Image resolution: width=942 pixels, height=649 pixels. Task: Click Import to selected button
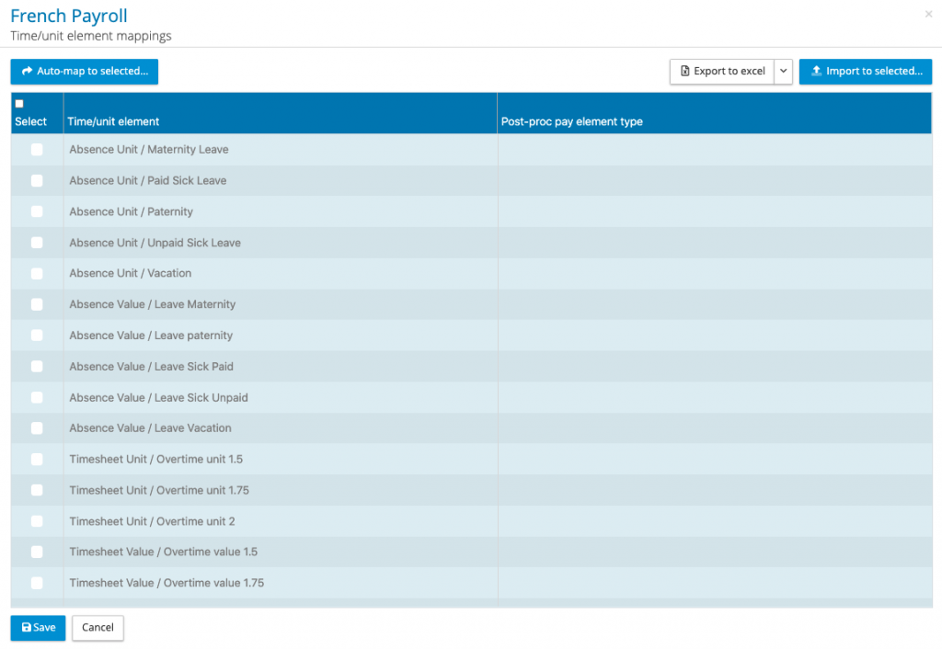pyautogui.click(x=866, y=72)
